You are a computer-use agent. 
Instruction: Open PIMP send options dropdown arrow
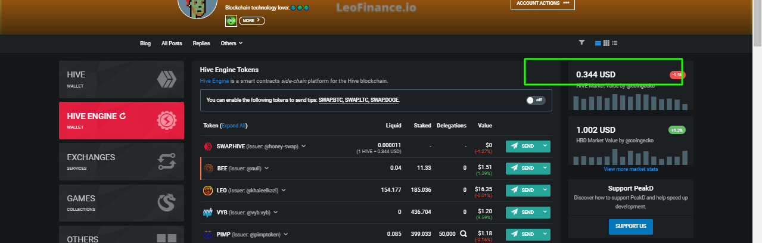point(545,234)
